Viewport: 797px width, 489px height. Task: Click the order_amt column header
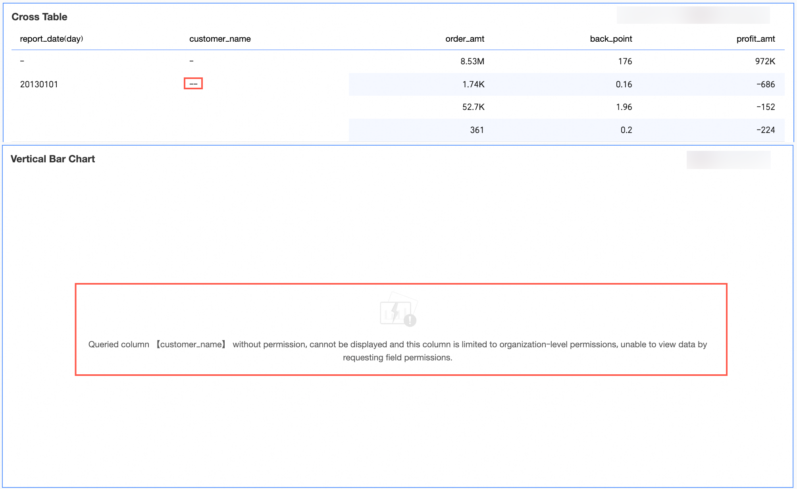[464, 39]
